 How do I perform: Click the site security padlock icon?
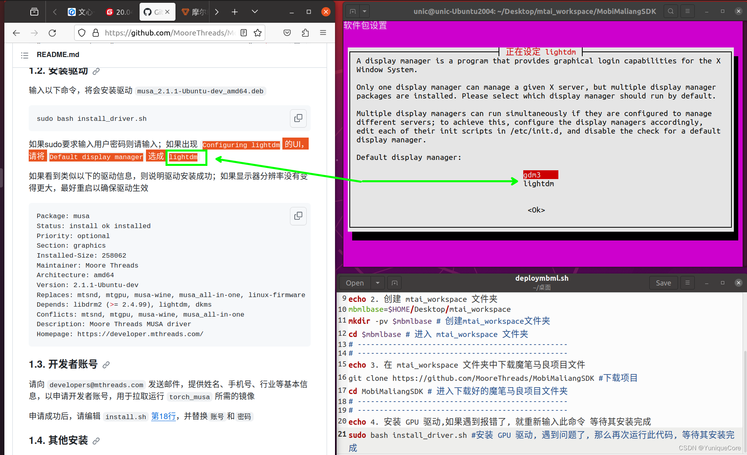pos(96,33)
